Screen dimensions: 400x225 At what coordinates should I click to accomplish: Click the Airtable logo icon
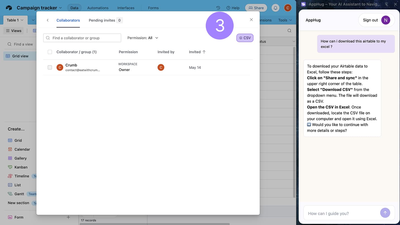pos(9,8)
